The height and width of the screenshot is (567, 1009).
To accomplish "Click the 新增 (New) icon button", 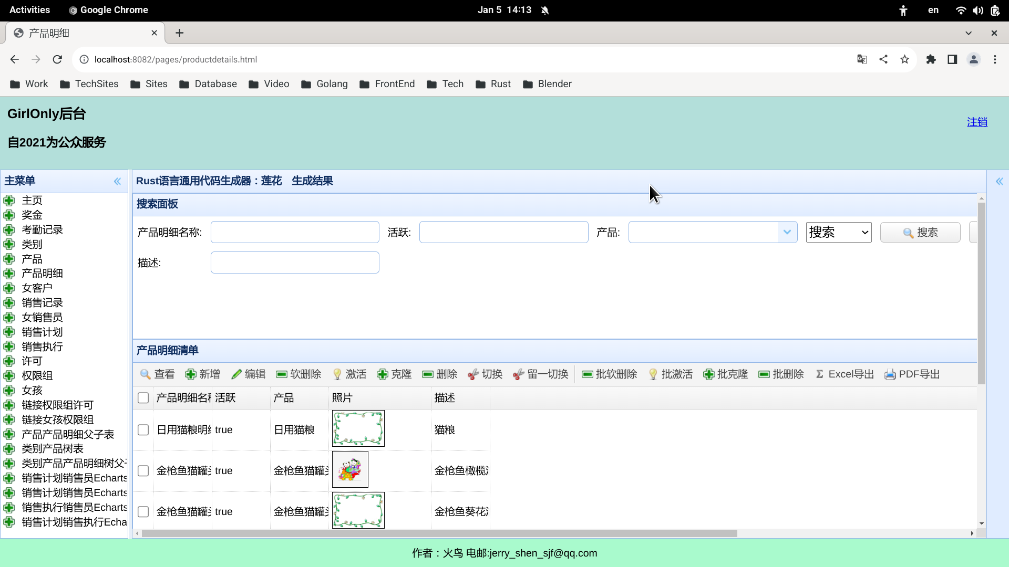I will pyautogui.click(x=203, y=374).
